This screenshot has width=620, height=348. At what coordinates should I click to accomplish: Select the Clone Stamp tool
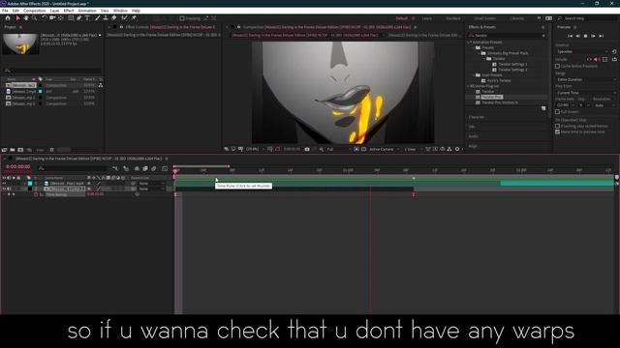[x=106, y=18]
